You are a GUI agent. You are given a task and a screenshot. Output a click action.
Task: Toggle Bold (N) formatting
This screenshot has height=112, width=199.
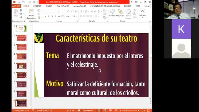point(45,16)
